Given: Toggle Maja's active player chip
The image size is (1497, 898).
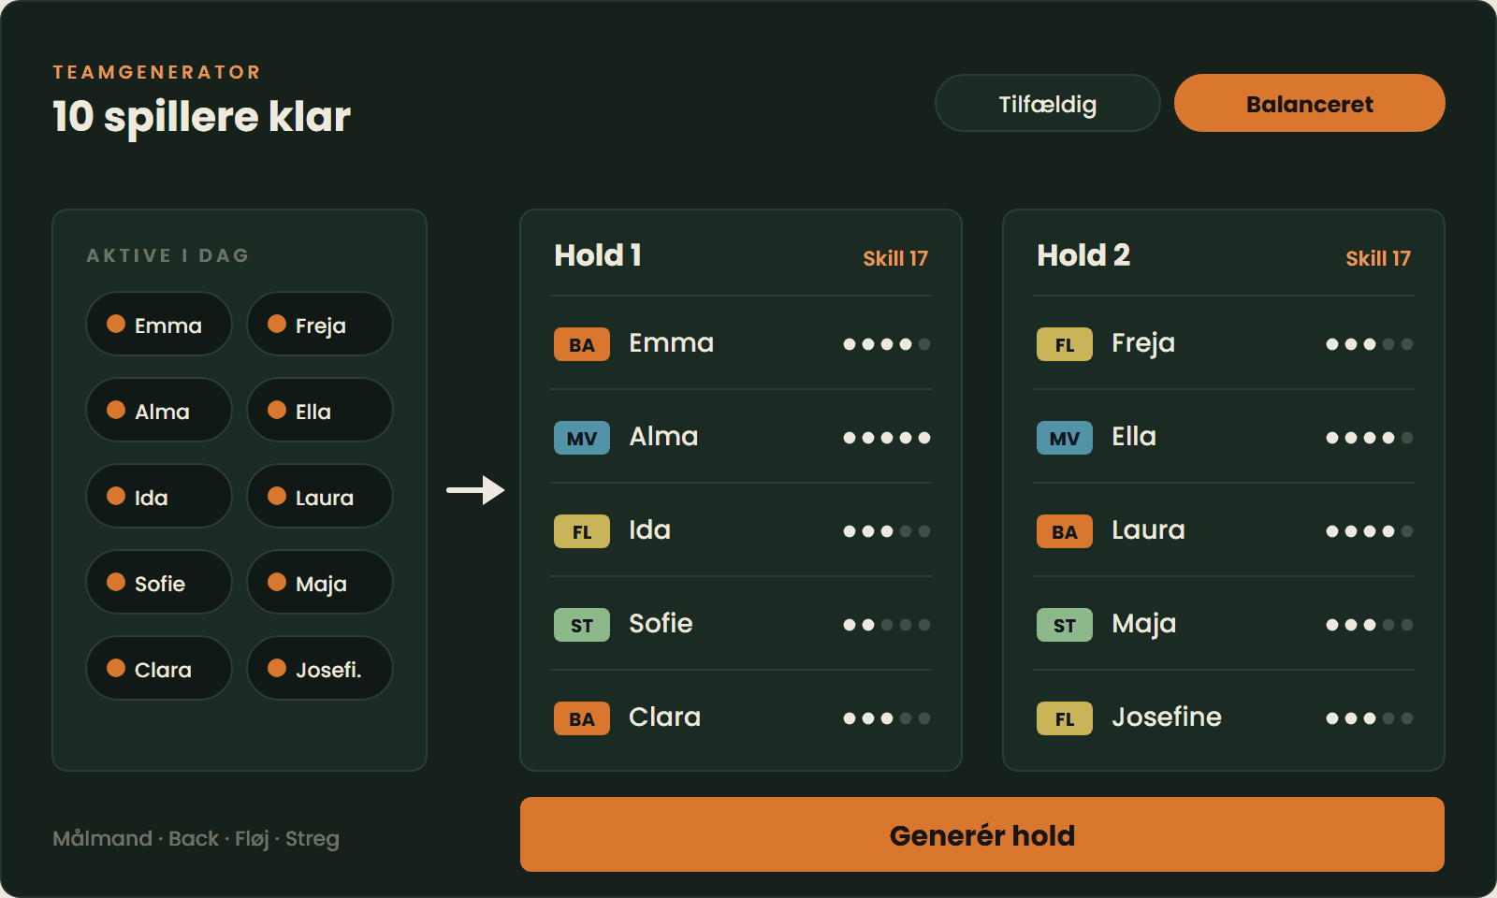Looking at the screenshot, I should coord(320,582).
